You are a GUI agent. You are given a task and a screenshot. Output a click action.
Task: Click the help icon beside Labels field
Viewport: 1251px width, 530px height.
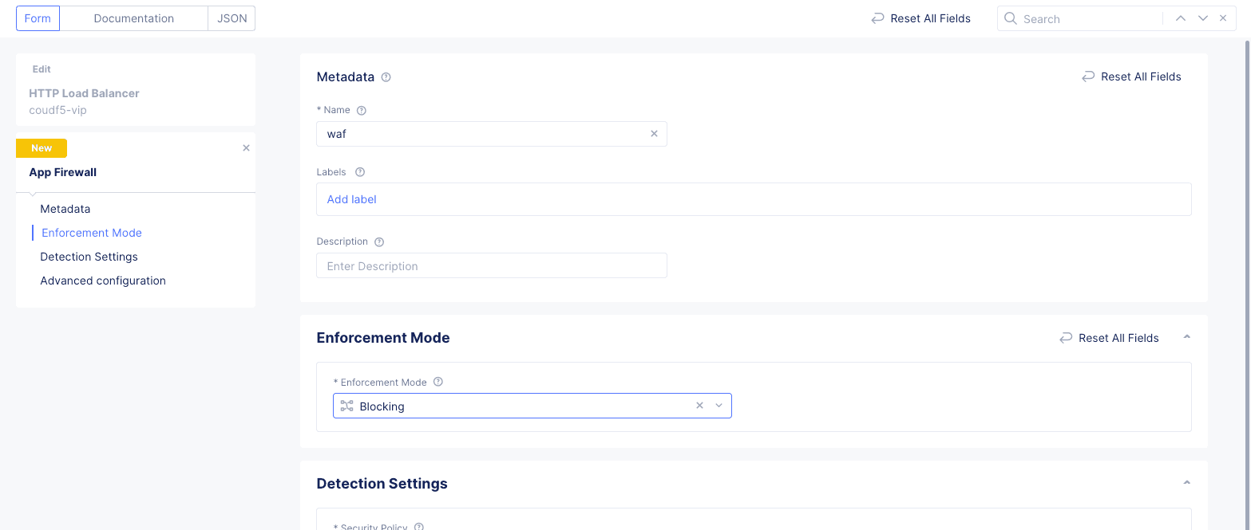tap(359, 171)
